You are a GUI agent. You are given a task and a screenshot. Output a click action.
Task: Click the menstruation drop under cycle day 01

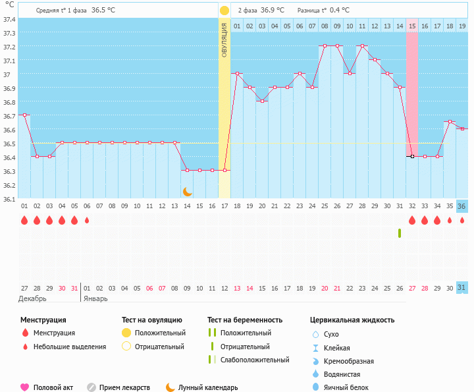[24, 220]
